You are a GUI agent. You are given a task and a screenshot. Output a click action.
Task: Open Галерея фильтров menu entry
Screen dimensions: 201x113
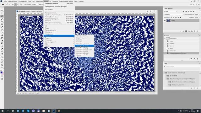51,13
